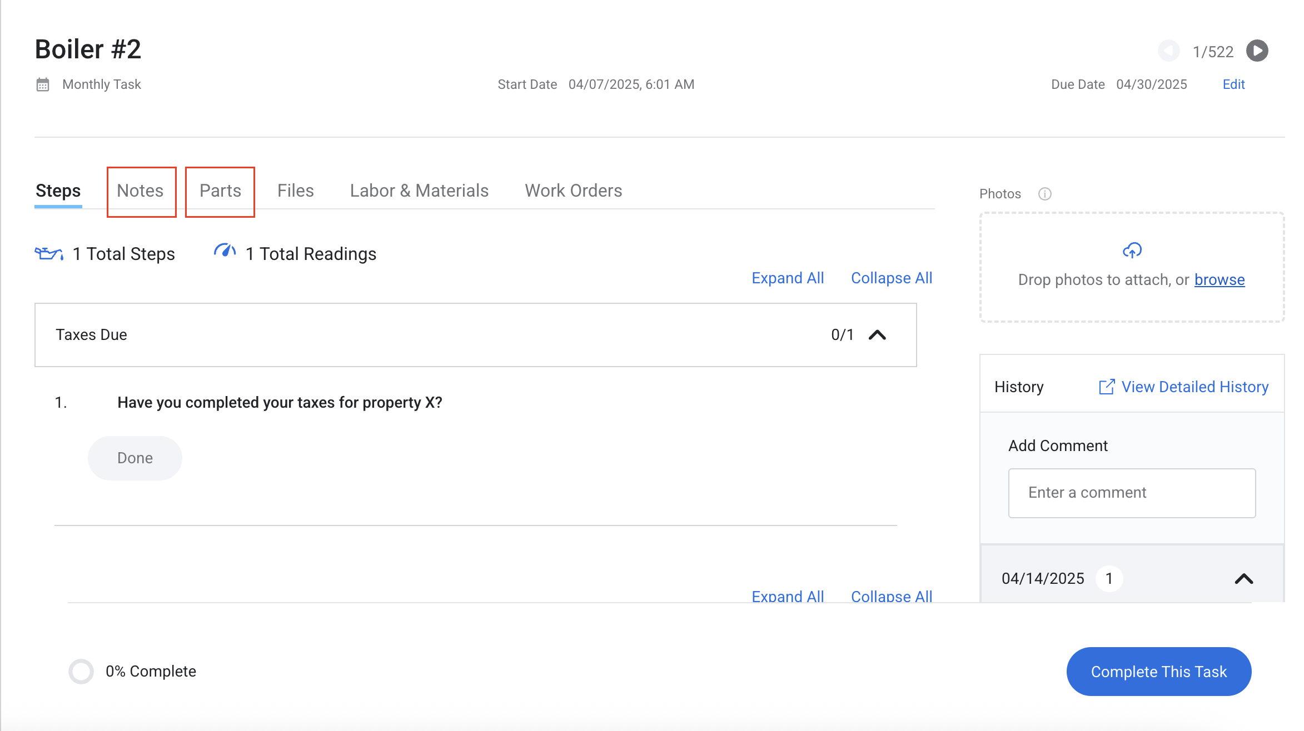Open the Labor & Materials tab
1304x731 pixels.
[419, 191]
